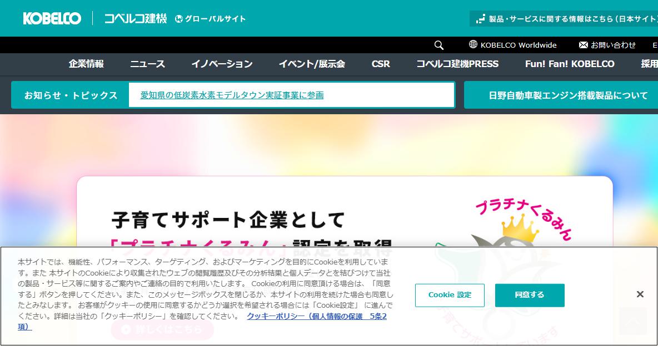Image resolution: width=658 pixels, height=346 pixels.
Task: Click the envelope icon for お問い合わせ
Action: pyautogui.click(x=584, y=45)
